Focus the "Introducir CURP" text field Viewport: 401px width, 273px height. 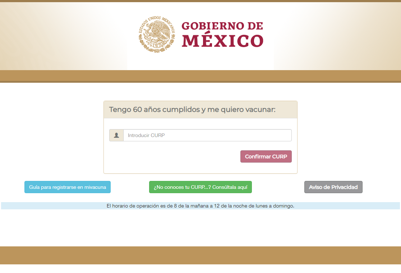207,135
